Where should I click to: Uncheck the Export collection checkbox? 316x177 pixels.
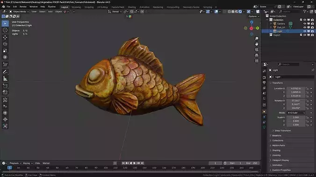tap(301, 35)
